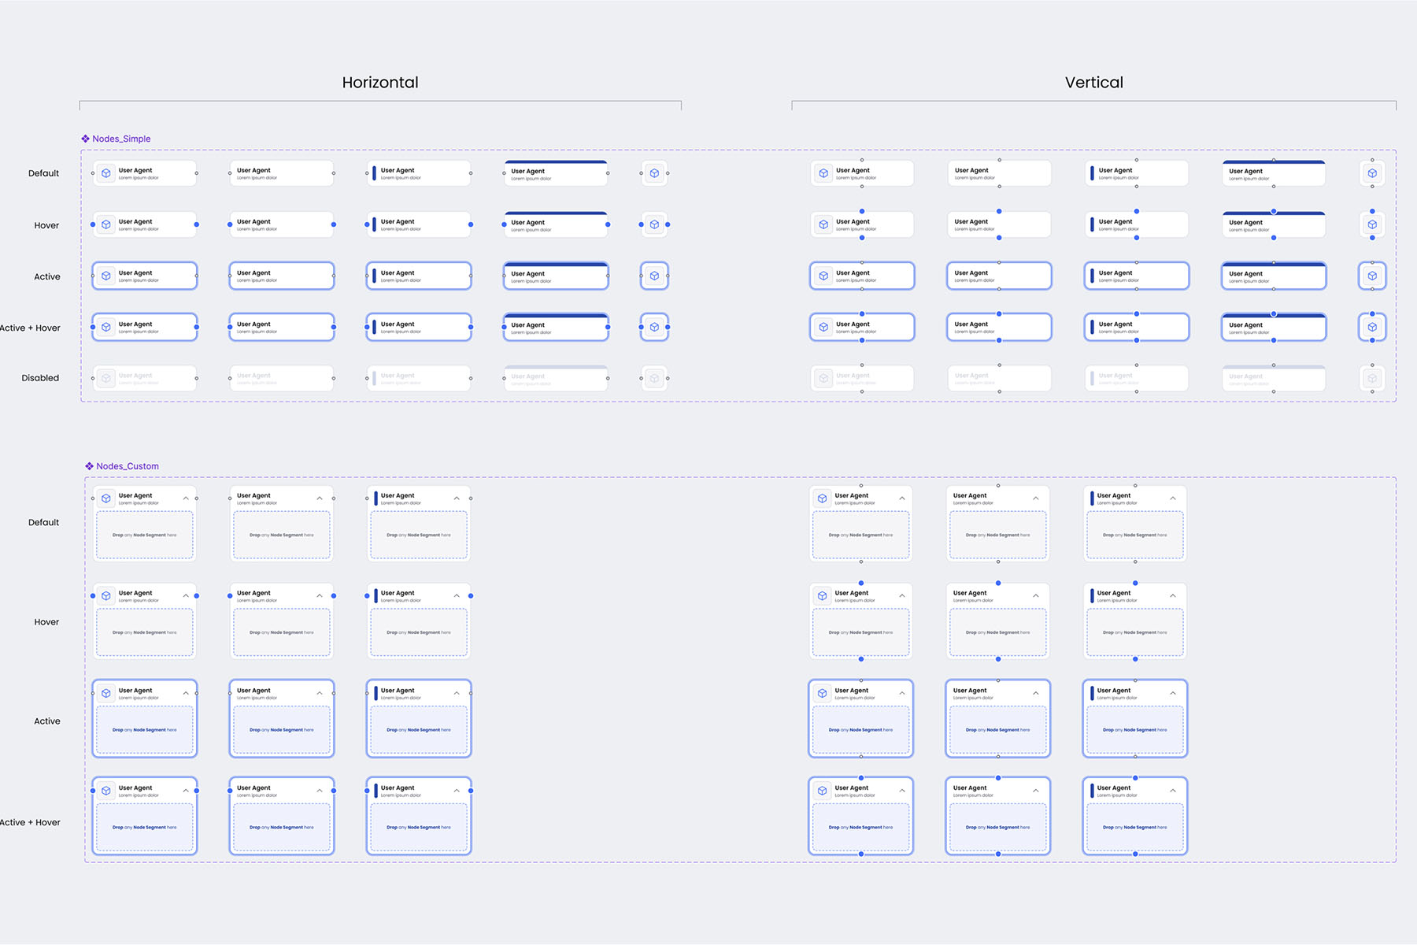Image resolution: width=1417 pixels, height=945 pixels.
Task: Collapse Nodes_Custom Horizontal Hover card without icon
Action: coord(320,596)
